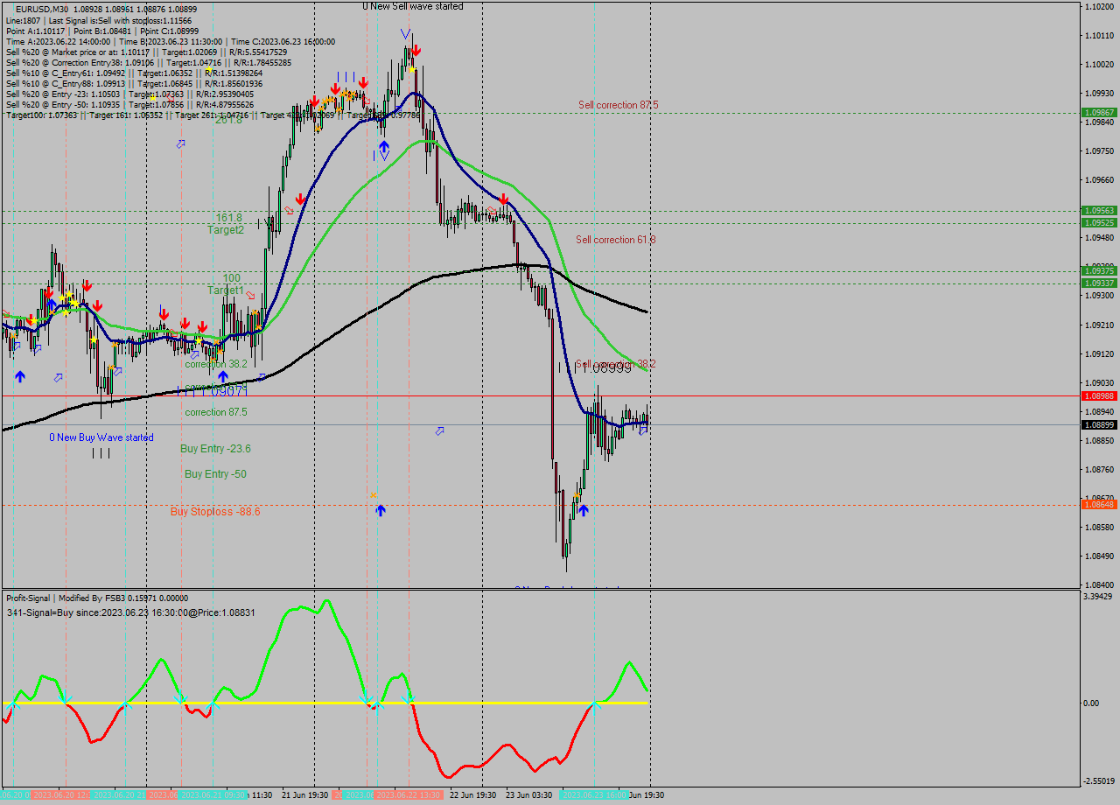Click the 1.09525 price tag on axis

point(1099,223)
